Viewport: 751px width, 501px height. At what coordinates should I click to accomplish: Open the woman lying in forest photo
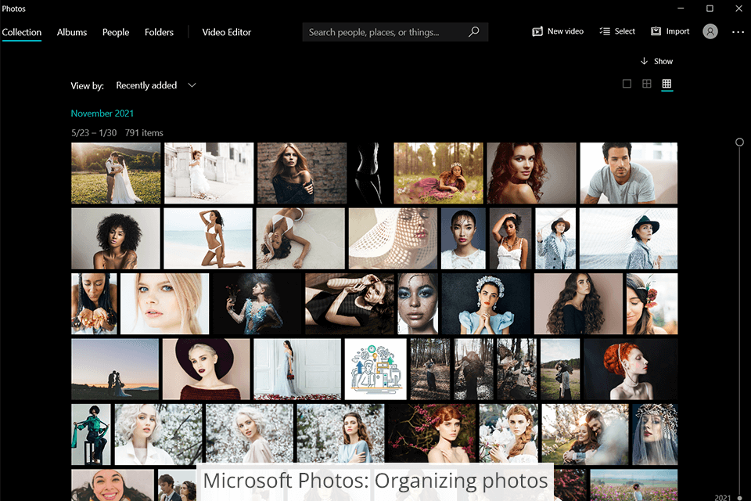(438, 173)
